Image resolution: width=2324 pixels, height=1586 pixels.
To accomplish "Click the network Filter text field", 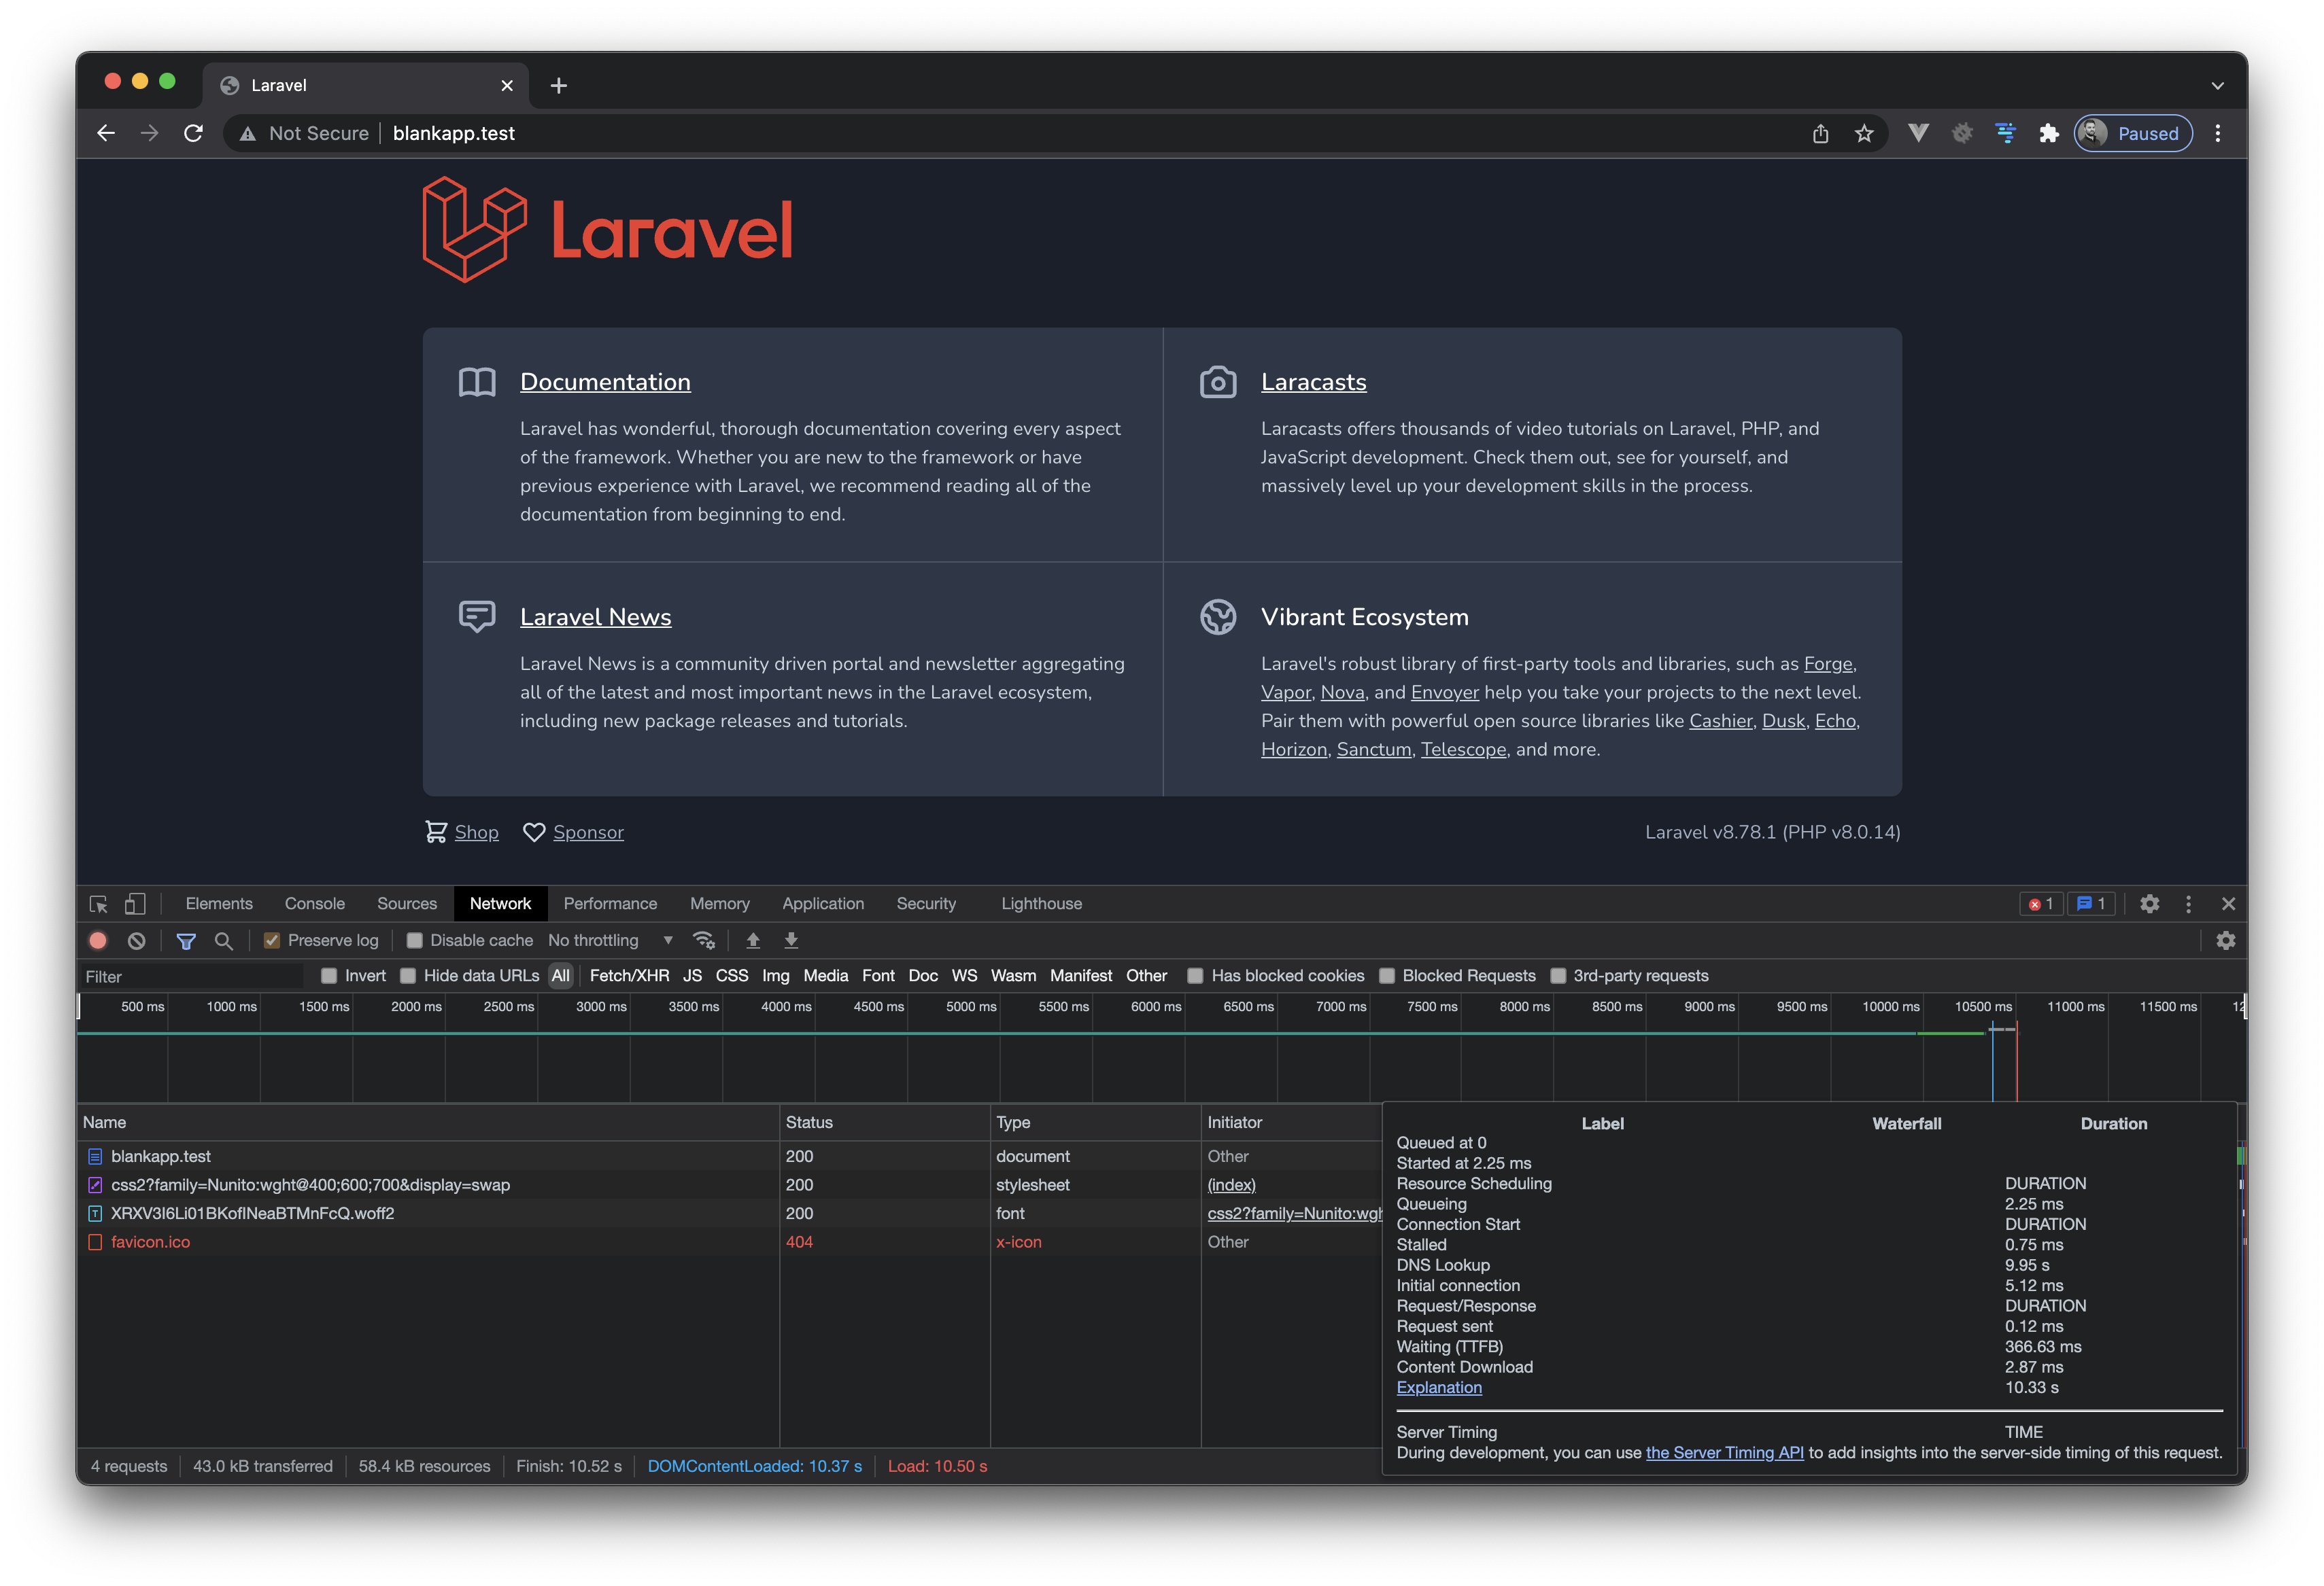I will (x=193, y=976).
